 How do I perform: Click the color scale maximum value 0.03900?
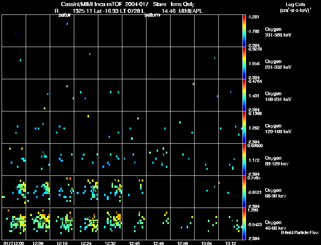(x=255, y=146)
